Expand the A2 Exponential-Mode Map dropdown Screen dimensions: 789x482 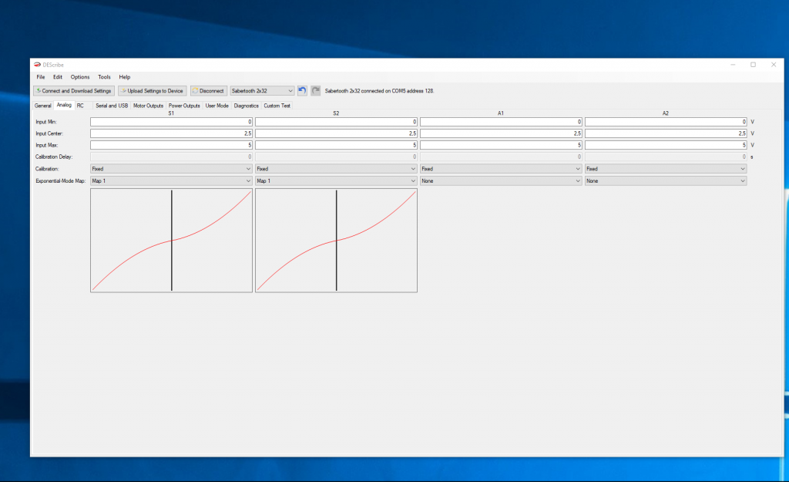[x=666, y=180]
